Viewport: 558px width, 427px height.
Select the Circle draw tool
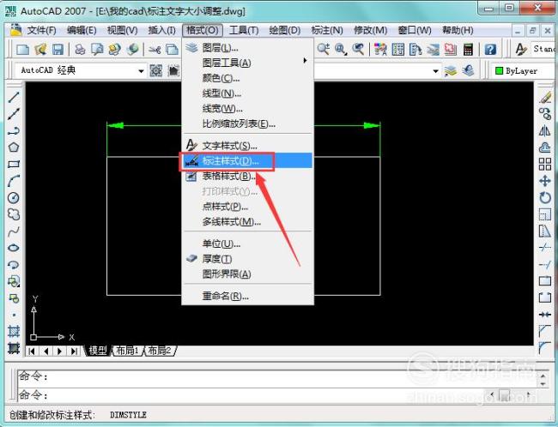(14, 198)
